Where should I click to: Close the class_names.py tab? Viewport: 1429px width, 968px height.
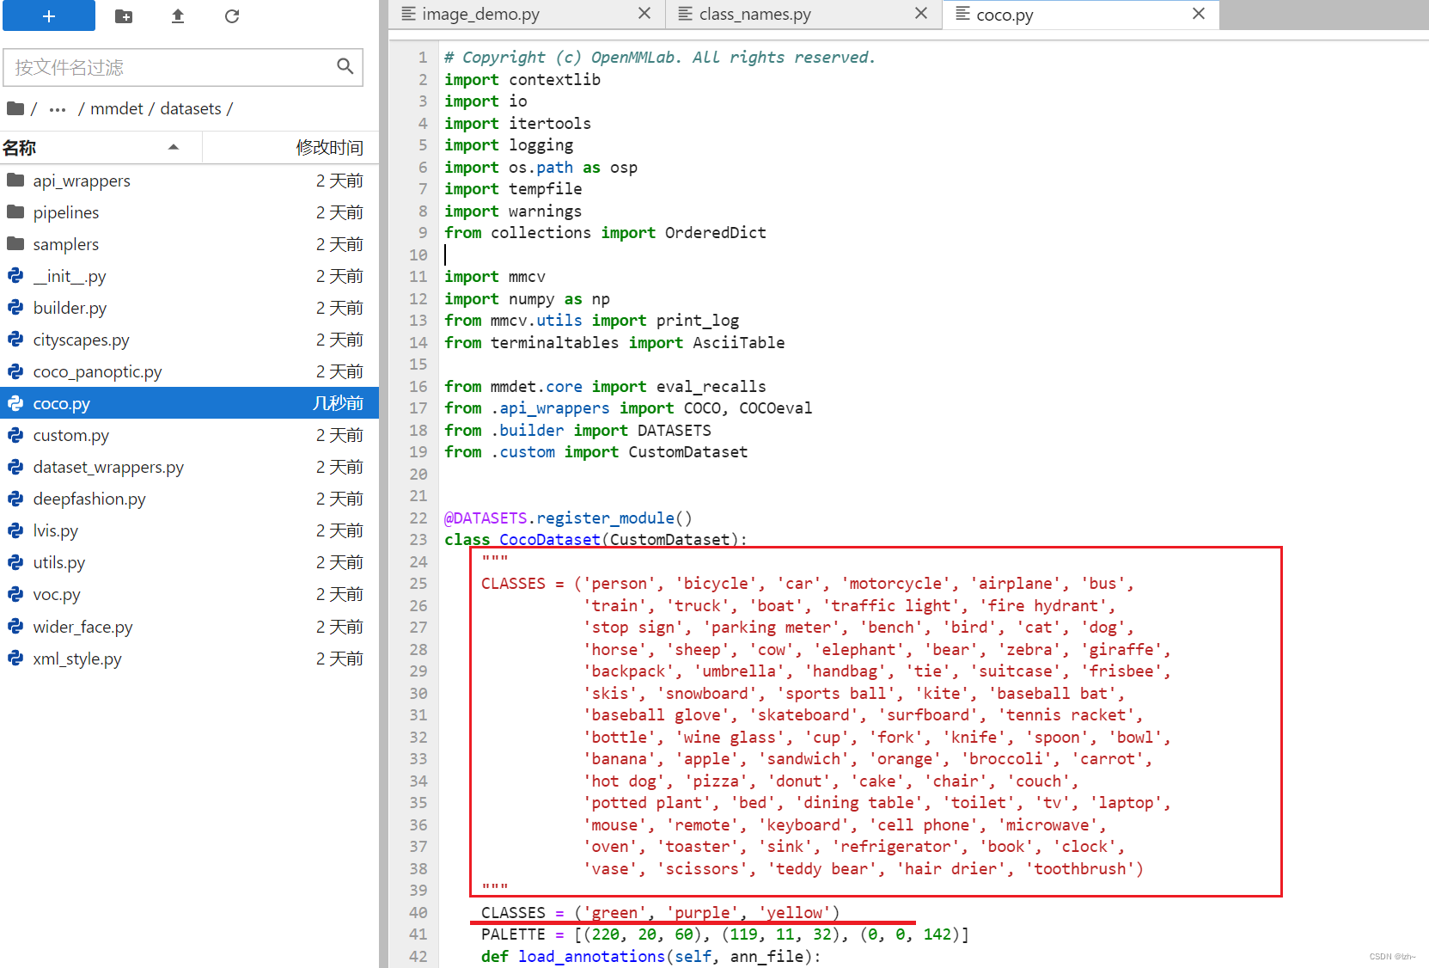tap(921, 14)
